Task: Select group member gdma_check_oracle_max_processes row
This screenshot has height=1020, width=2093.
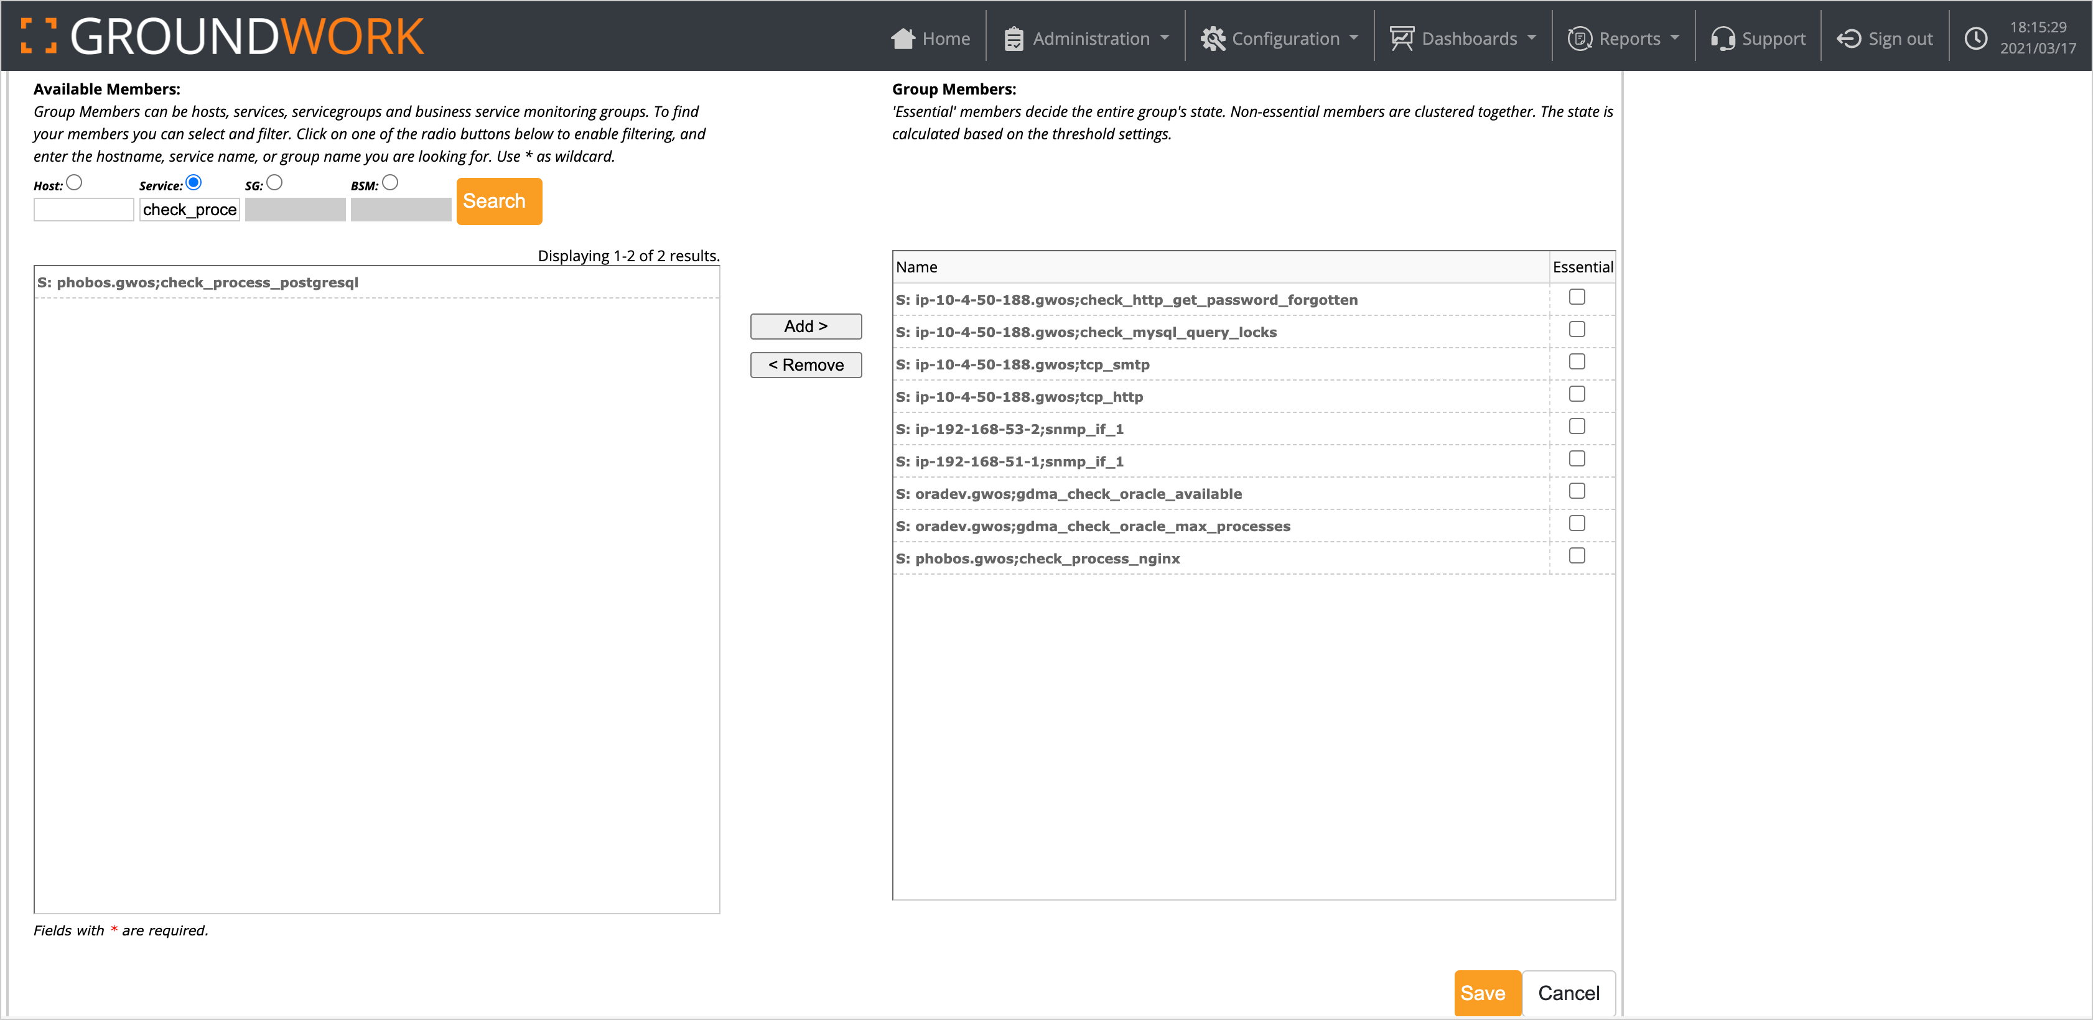Action: pyautogui.click(x=1221, y=526)
